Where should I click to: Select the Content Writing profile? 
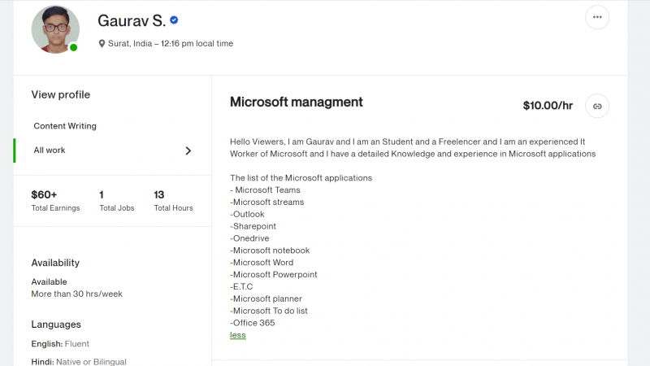coord(65,126)
